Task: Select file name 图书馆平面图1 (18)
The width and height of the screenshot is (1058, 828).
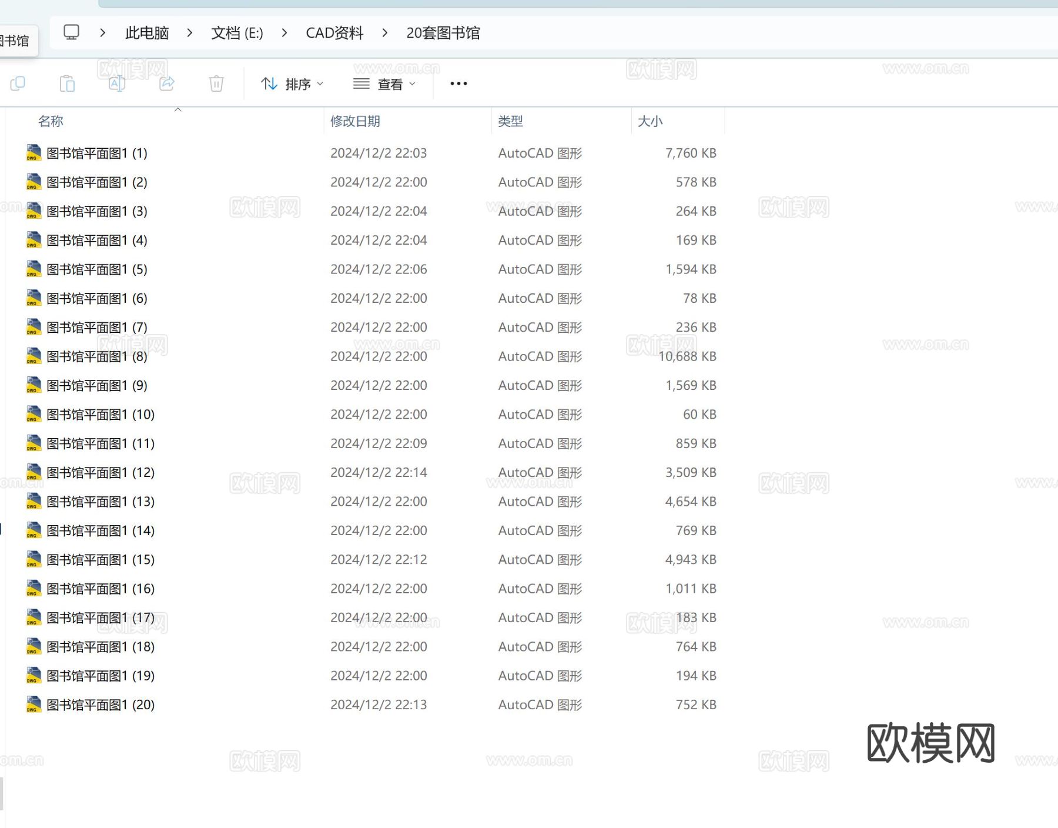Action: click(101, 647)
